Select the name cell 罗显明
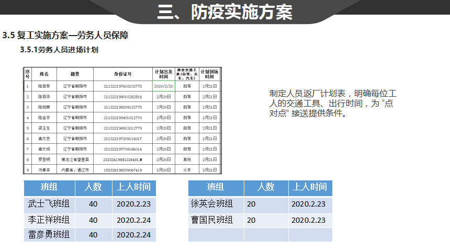The height and width of the screenshot is (251, 450). click(44, 159)
